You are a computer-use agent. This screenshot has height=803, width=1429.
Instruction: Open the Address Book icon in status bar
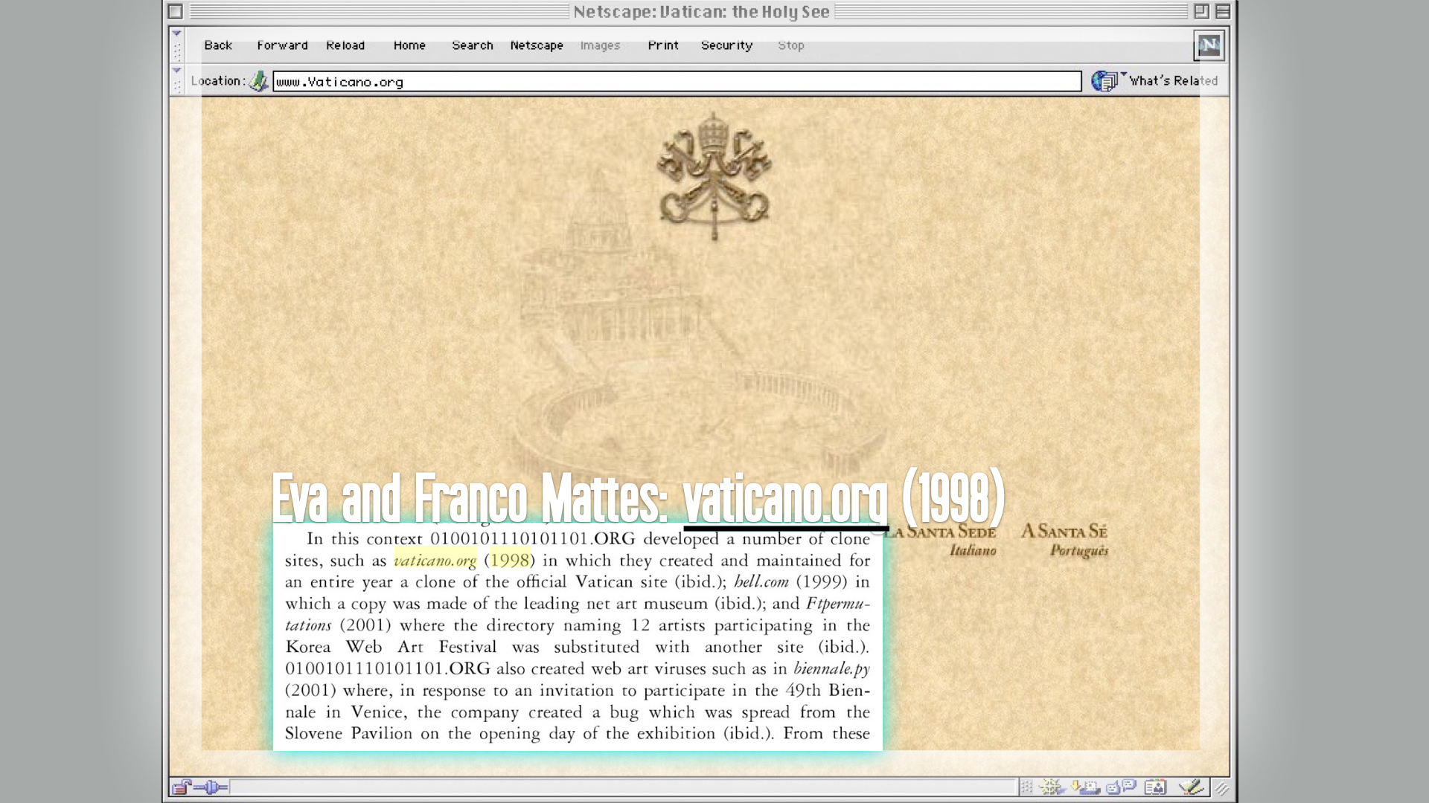pos(1155,787)
